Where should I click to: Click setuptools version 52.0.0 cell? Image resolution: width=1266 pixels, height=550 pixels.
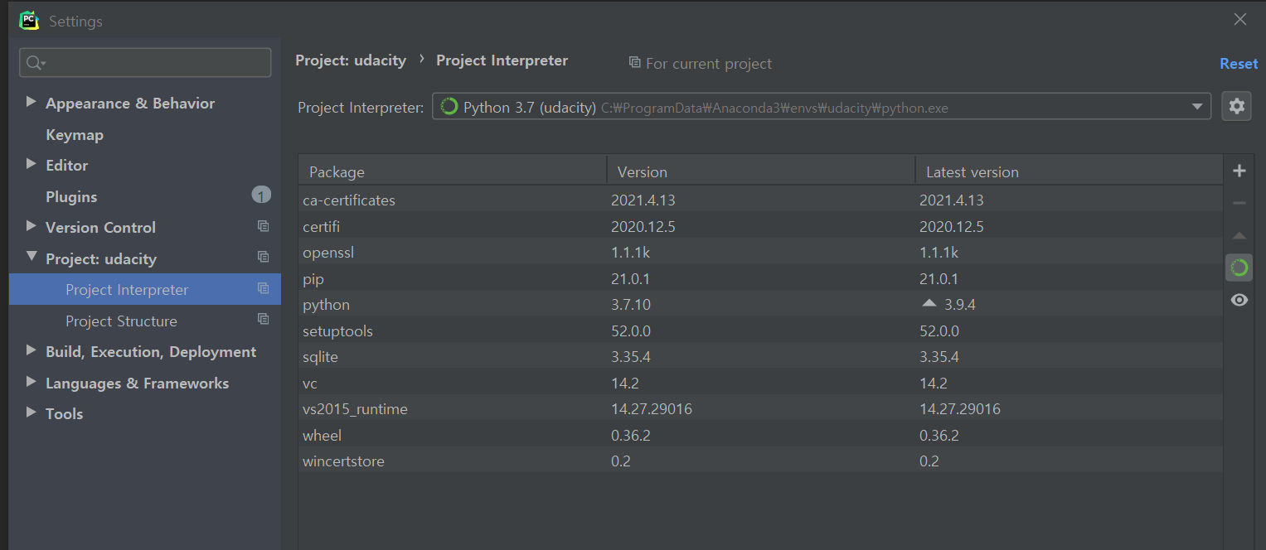coord(631,331)
